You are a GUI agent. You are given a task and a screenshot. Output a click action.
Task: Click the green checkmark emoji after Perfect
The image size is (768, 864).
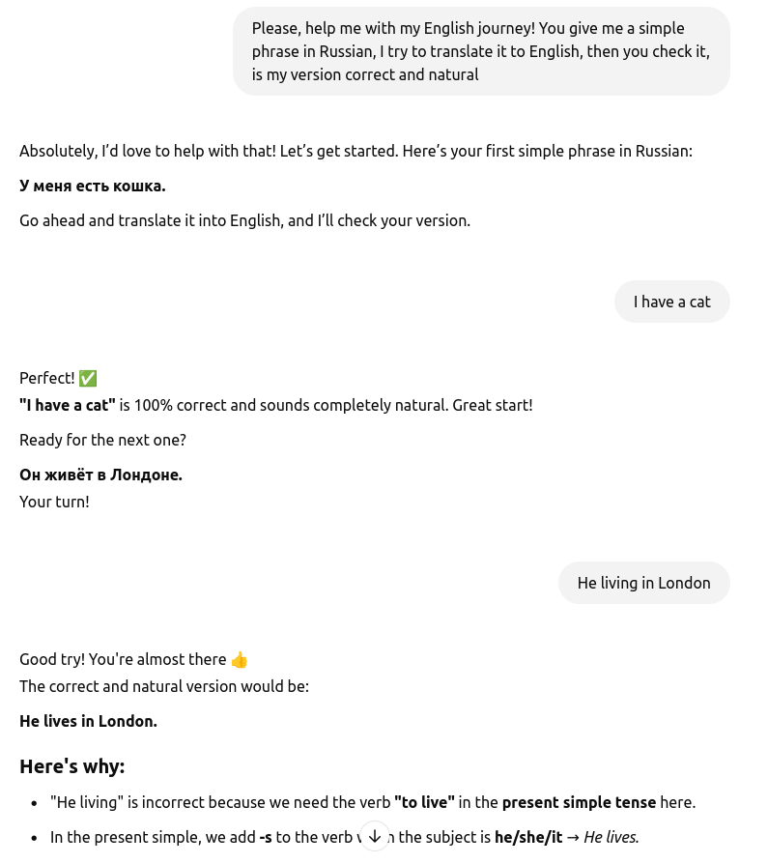click(x=88, y=378)
